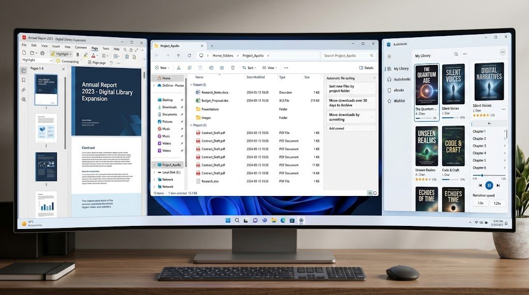The height and width of the screenshot is (295, 529).
Task: Select the page 2 thumbnail in Pages panel
Action: pos(46,128)
